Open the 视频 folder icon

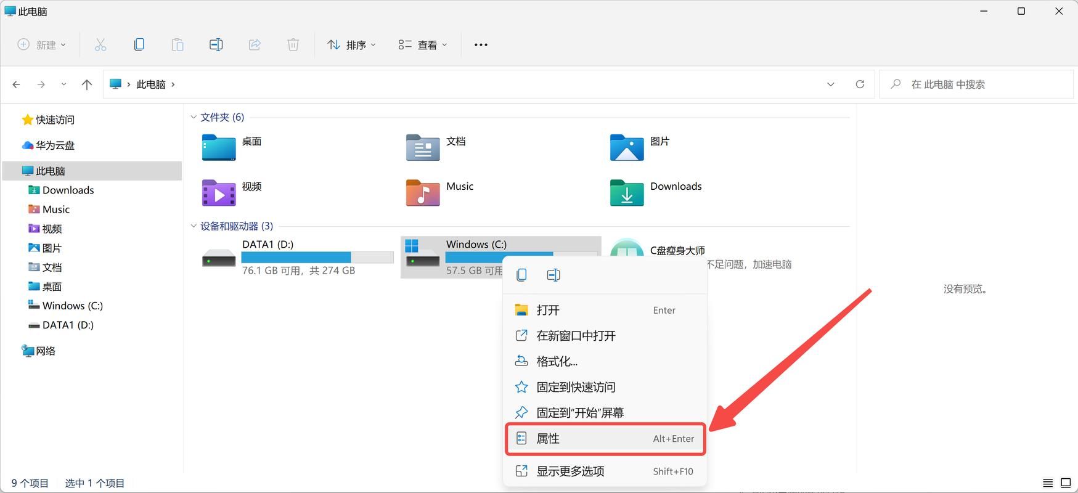tap(219, 193)
